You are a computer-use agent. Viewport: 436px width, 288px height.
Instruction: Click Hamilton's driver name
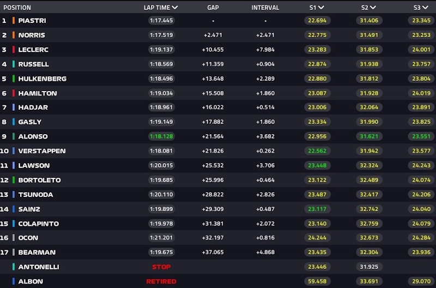tap(37, 93)
